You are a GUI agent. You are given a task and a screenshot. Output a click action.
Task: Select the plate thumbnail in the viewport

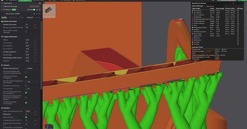point(49,11)
